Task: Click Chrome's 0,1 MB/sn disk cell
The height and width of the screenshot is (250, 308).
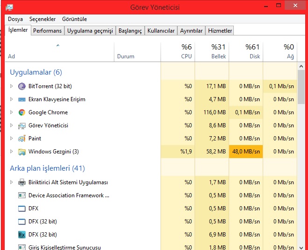Action: 246,112
